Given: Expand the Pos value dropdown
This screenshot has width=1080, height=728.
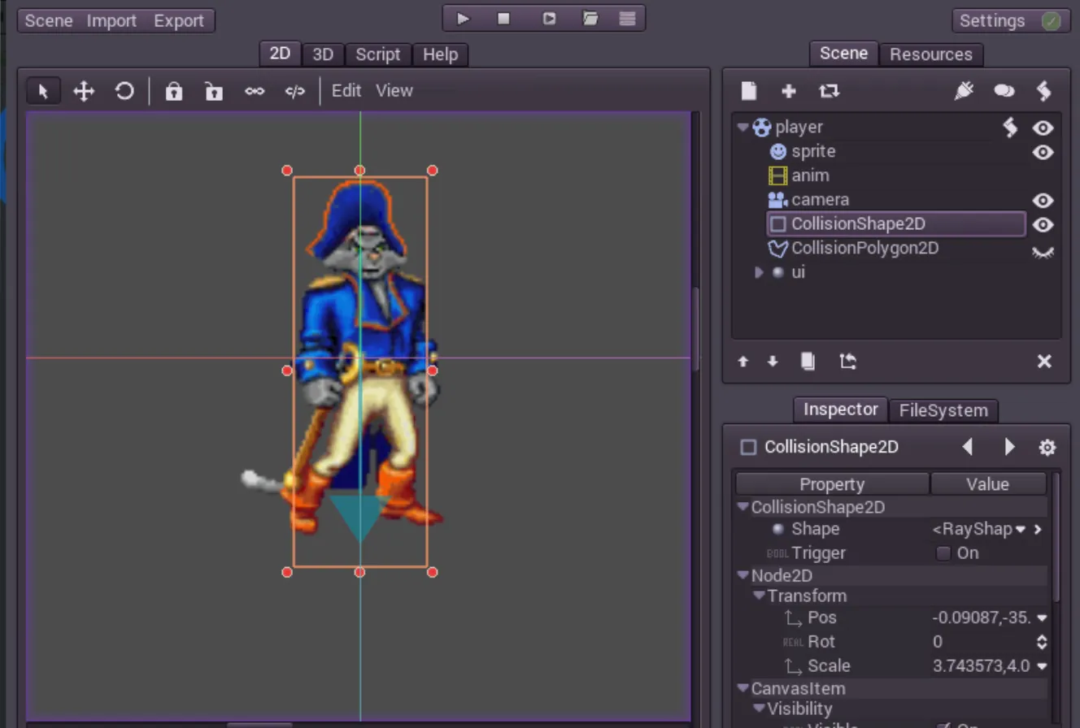Looking at the screenshot, I should pos(1042,618).
